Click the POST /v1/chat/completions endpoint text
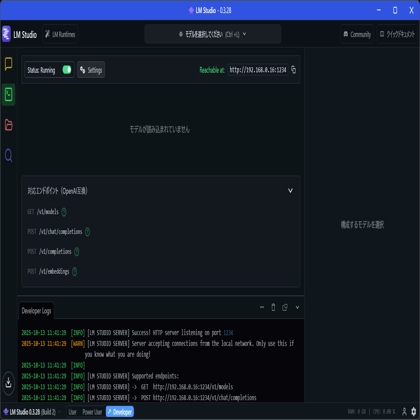The height and width of the screenshot is (420, 420). 55,232
